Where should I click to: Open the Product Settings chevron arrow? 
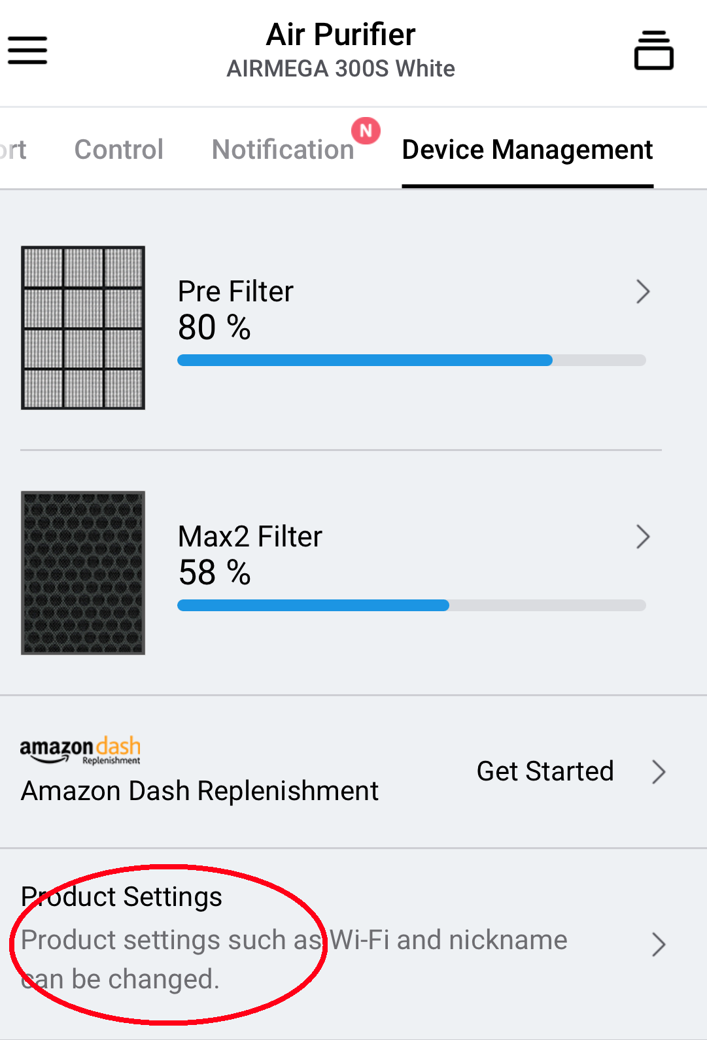(x=659, y=945)
